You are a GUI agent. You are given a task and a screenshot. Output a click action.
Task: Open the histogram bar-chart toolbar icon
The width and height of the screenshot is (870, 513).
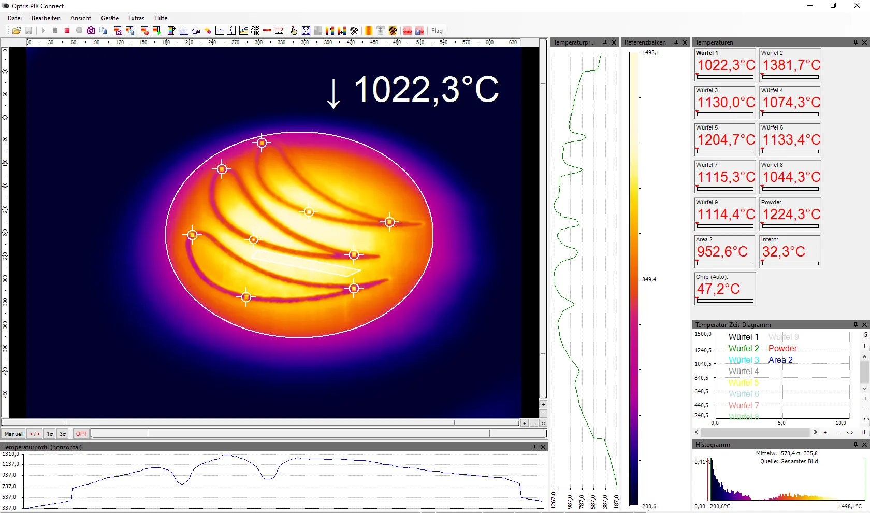184,31
